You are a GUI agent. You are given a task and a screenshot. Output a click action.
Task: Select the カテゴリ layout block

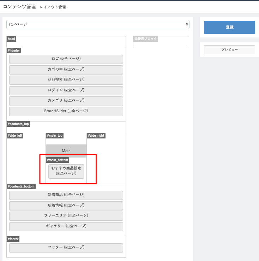pyautogui.click(x=66, y=101)
